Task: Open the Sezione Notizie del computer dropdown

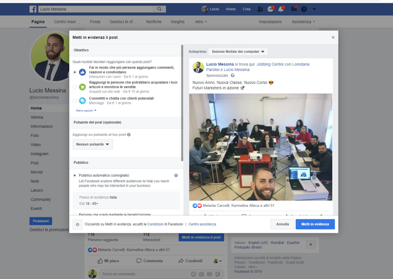Action: pyautogui.click(x=238, y=52)
